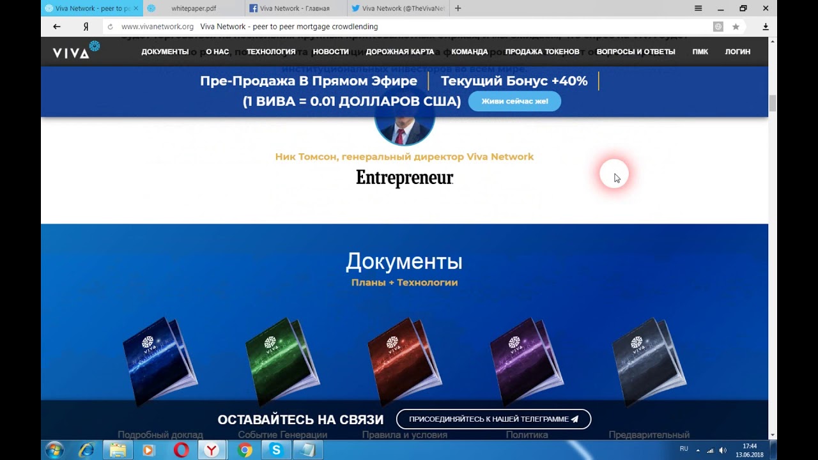Open ВОПРОСЫ И ОТВЕТЫ menu item

click(x=636, y=52)
